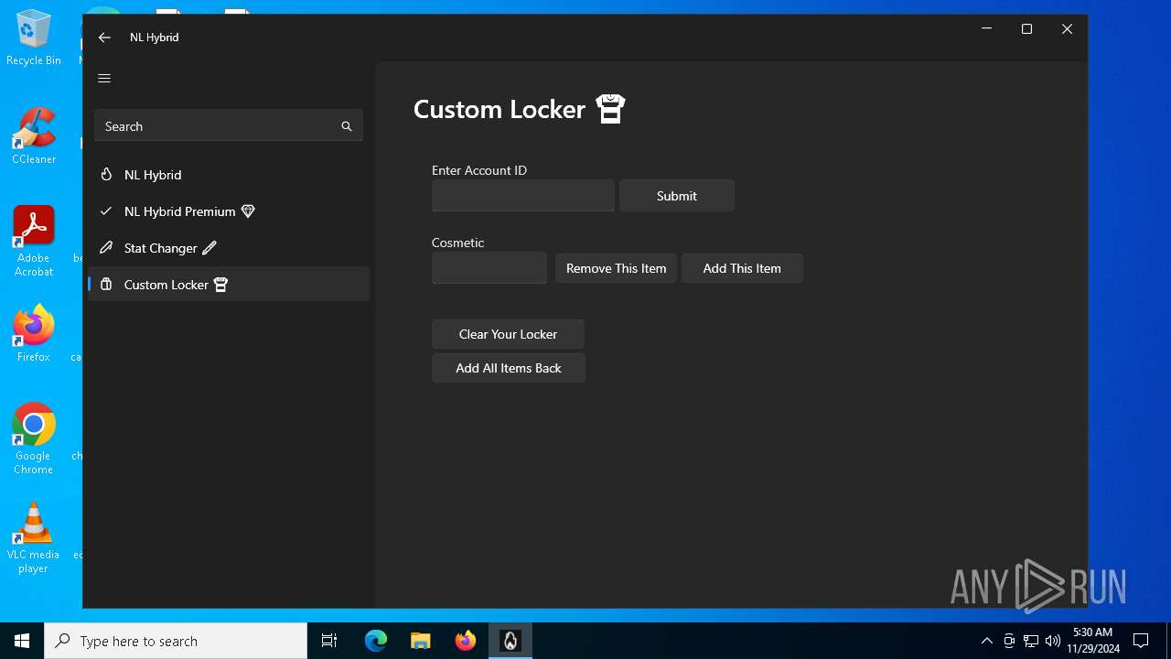Go back using the arrow in the title bar
The height and width of the screenshot is (659, 1171).
click(x=104, y=38)
